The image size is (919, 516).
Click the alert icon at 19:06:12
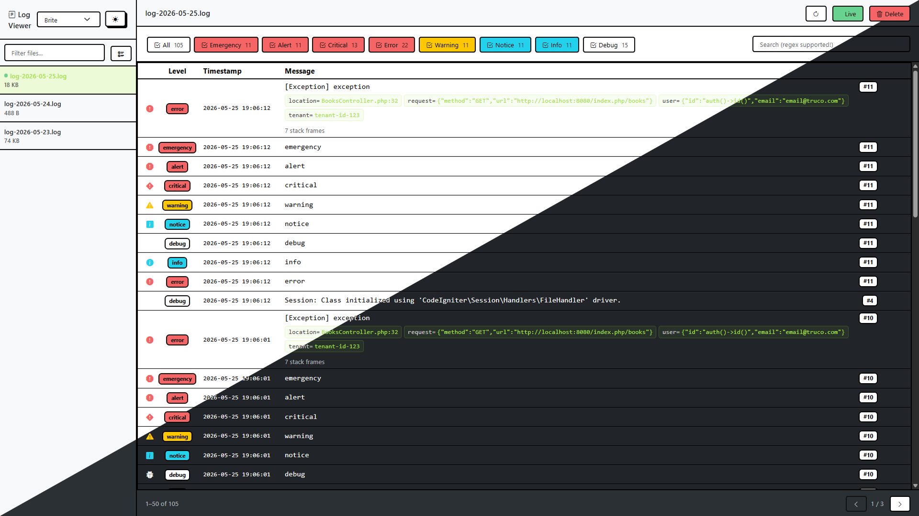150,167
